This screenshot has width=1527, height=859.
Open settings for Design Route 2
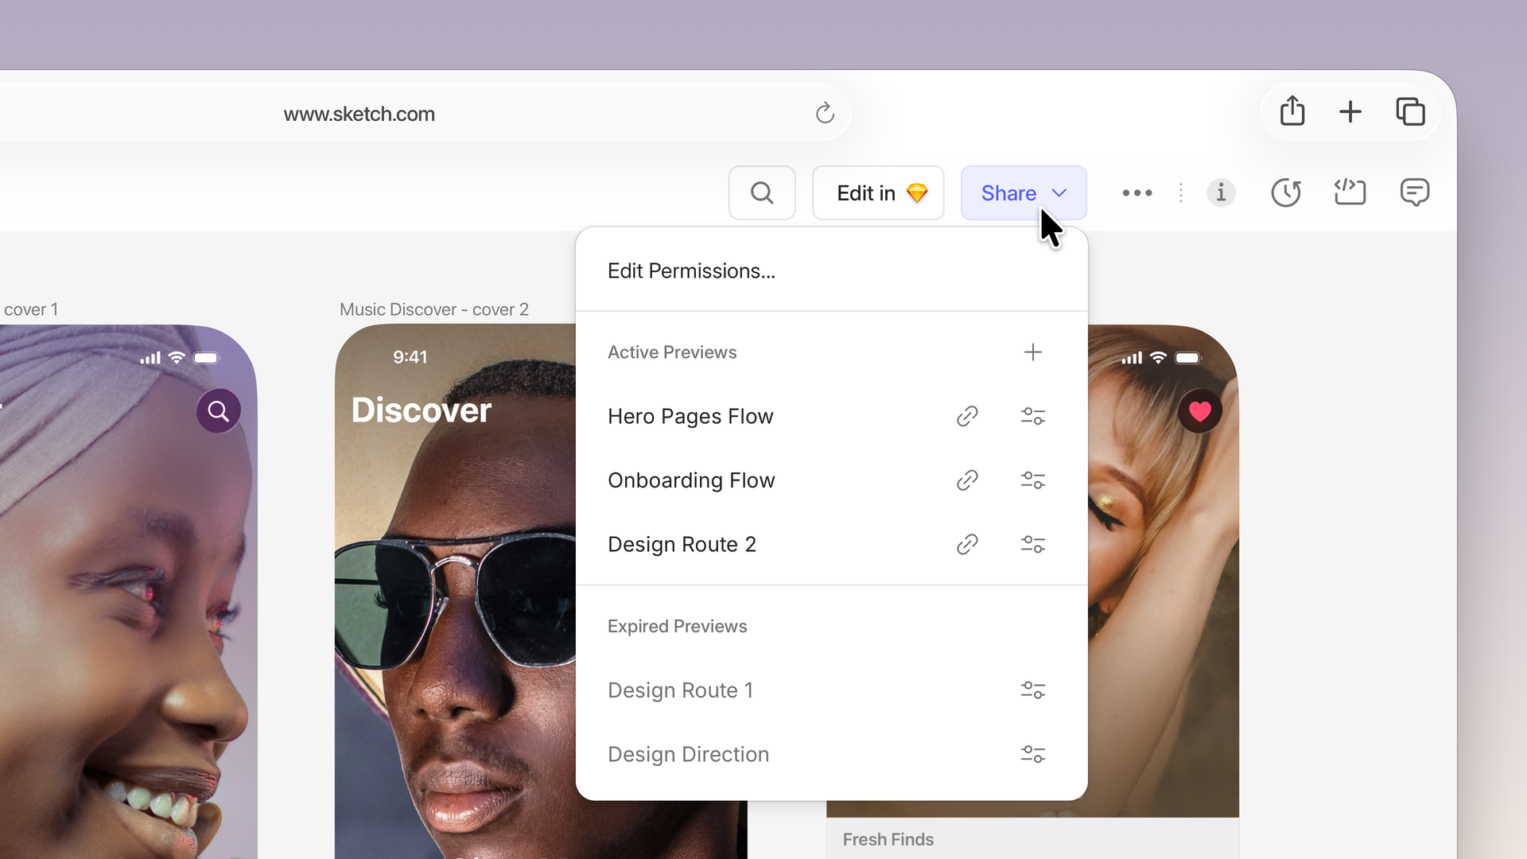[x=1033, y=544]
